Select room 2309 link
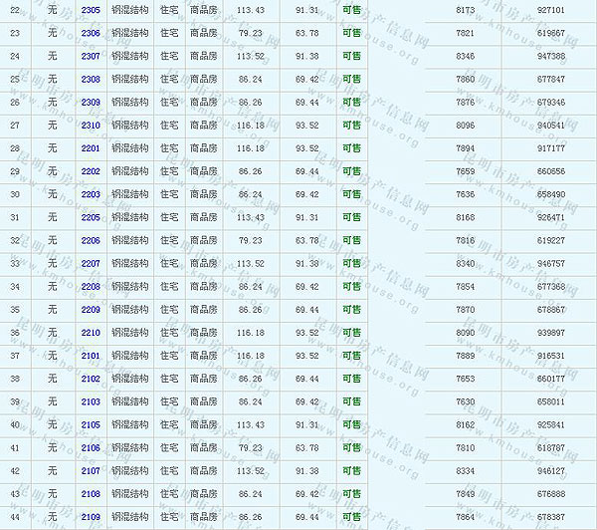Screen dimensions: 597x530 (x=91, y=102)
